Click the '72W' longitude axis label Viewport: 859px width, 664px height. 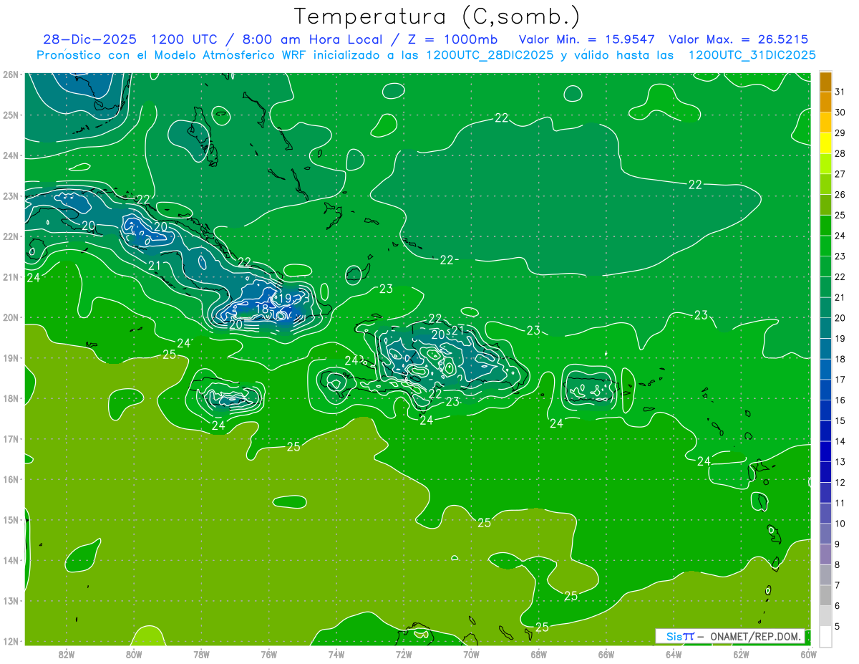404,655
